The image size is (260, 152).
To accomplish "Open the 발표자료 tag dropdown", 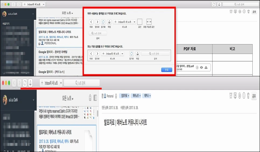I will [x=124, y=96].
